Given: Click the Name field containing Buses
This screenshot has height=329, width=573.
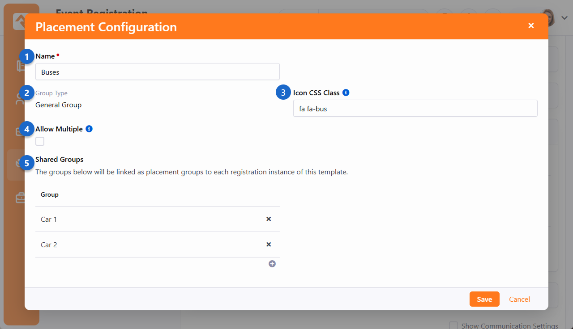Looking at the screenshot, I should [x=157, y=72].
